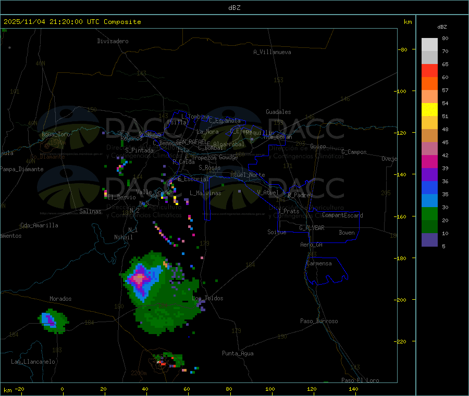Click the Salinas place label
This screenshot has height=396, width=469.
[90, 211]
